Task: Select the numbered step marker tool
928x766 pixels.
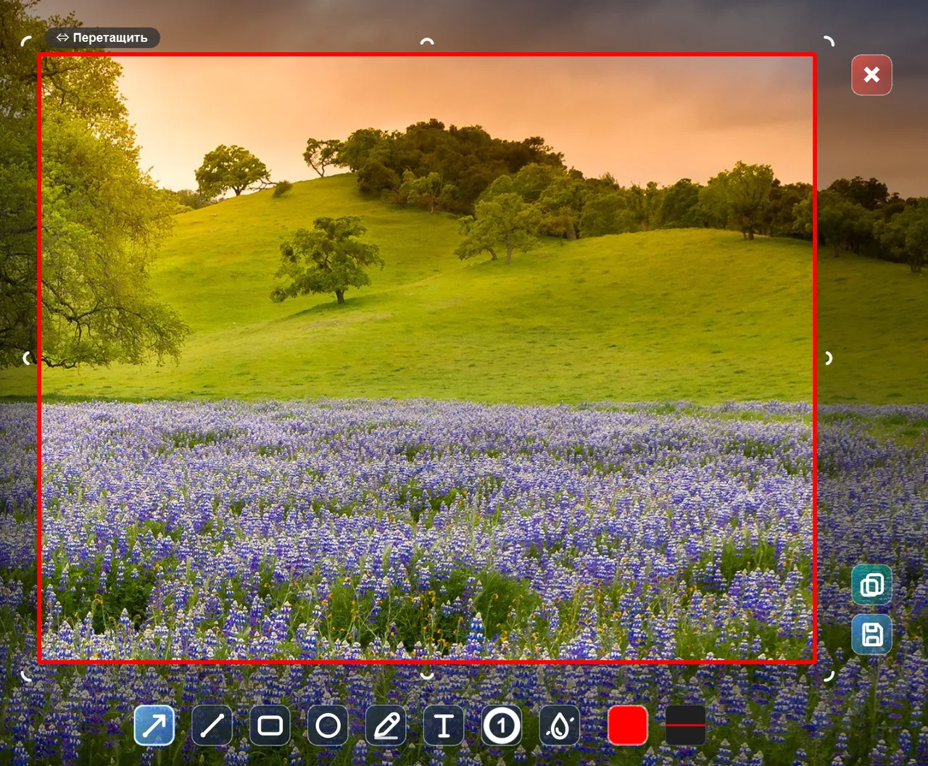Action: (502, 725)
